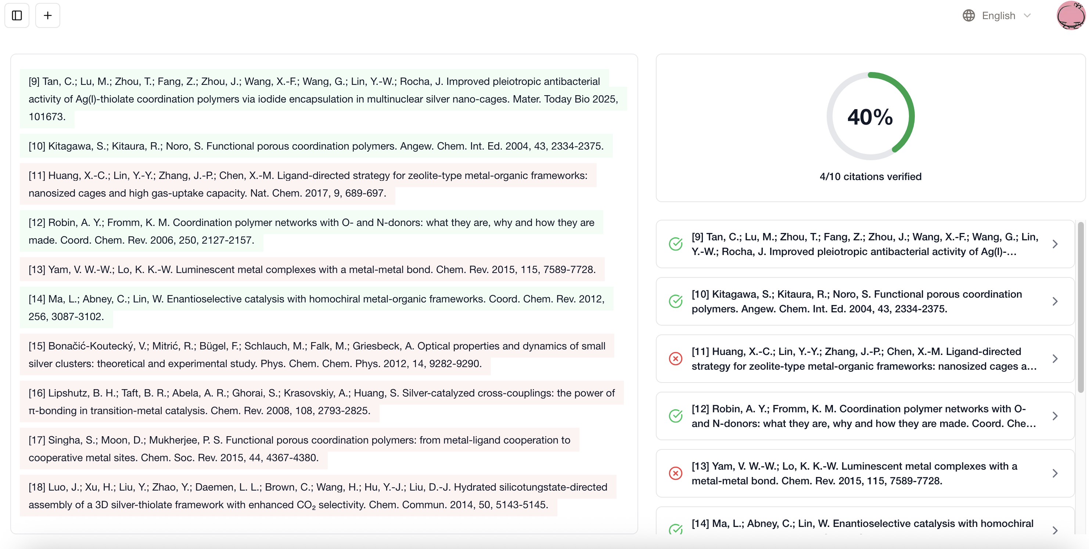Click the plus icon for new check
This screenshot has width=1089, height=549.
tap(48, 16)
